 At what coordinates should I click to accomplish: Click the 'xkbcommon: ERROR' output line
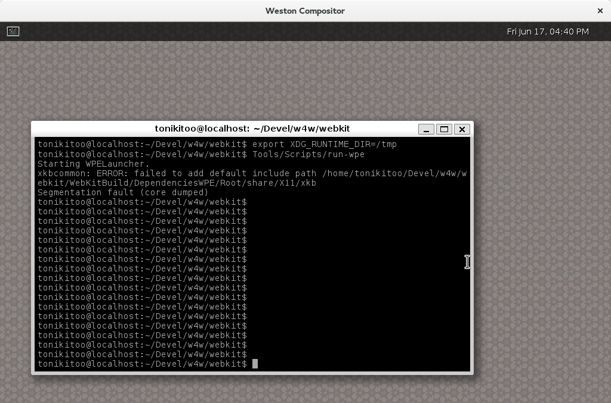tap(252, 173)
